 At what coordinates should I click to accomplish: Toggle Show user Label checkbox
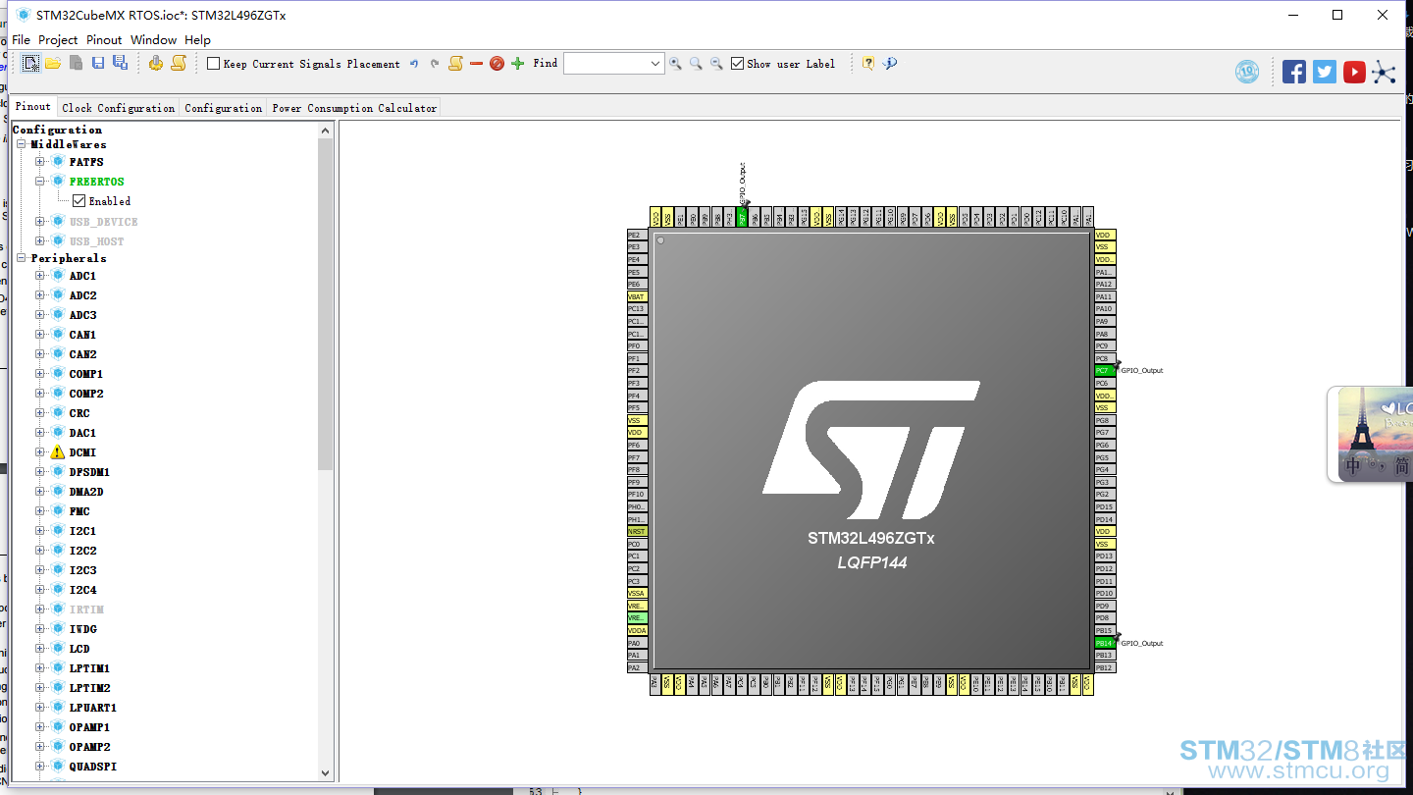point(737,64)
